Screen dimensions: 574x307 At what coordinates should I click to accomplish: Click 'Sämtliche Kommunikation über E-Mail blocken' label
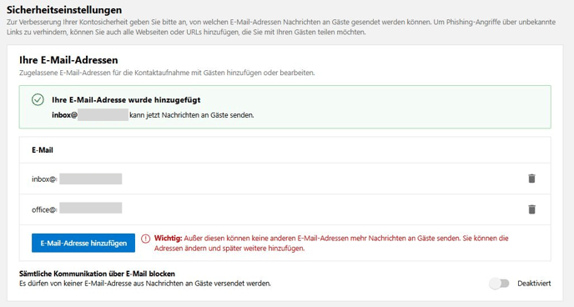point(97,274)
